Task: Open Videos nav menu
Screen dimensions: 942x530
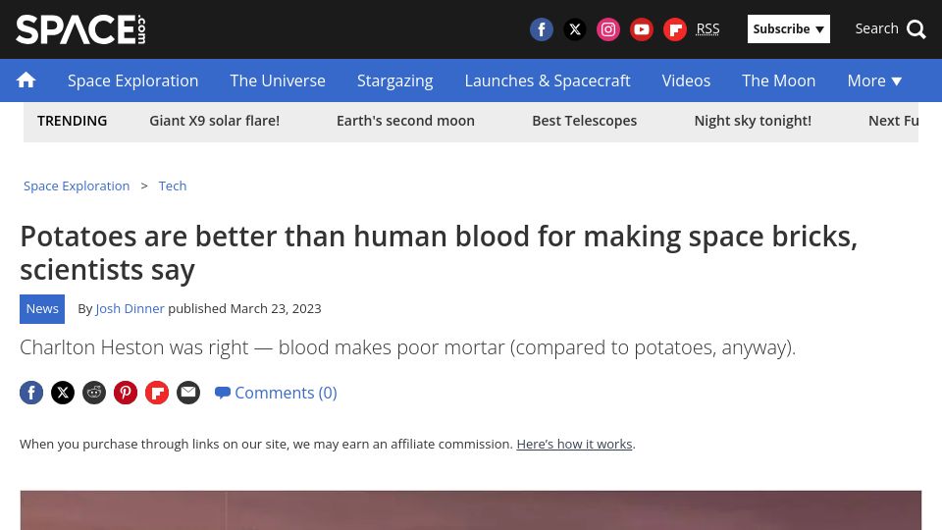Action: tap(686, 80)
